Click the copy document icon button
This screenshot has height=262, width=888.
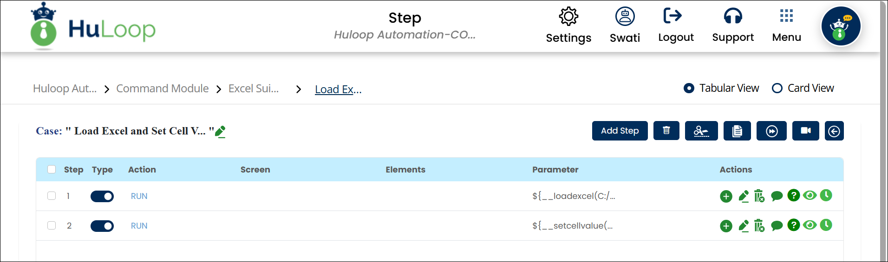click(x=737, y=131)
